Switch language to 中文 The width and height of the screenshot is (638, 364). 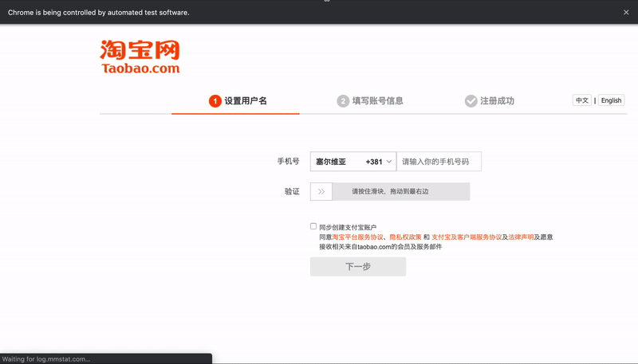[x=582, y=100]
